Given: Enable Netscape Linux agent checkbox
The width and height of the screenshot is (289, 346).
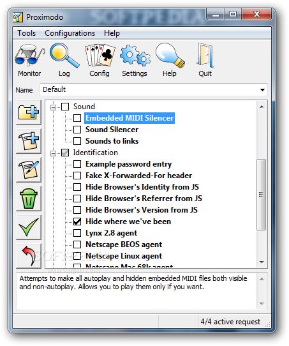Looking at the screenshot, I should (77, 256).
